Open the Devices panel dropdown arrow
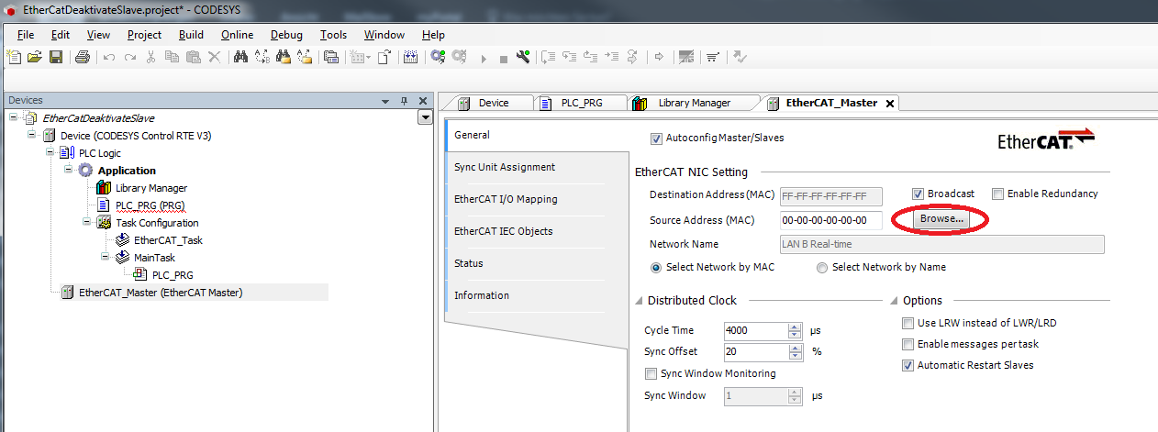The height and width of the screenshot is (432, 1158). coord(386,101)
